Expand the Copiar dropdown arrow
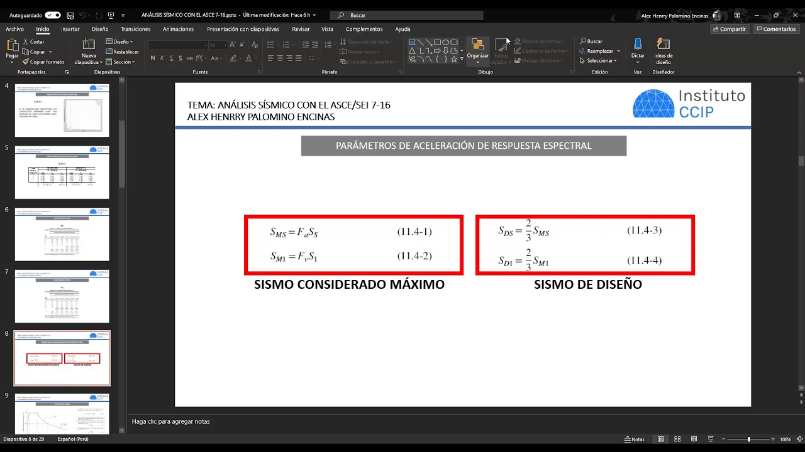The height and width of the screenshot is (452, 805). click(50, 52)
